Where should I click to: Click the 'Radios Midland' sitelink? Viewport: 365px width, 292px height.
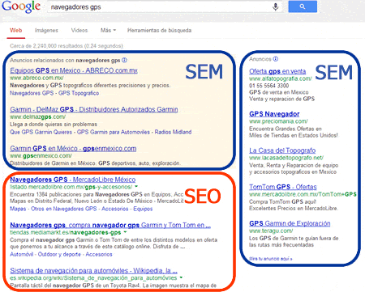[x=173, y=132]
